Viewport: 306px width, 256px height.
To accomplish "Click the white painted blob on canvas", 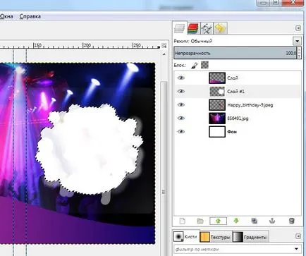I will pyautogui.click(x=90, y=150).
